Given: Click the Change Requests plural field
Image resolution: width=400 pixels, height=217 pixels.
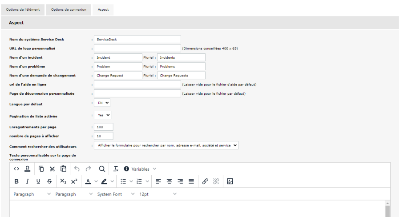Looking at the screenshot, I should point(181,76).
